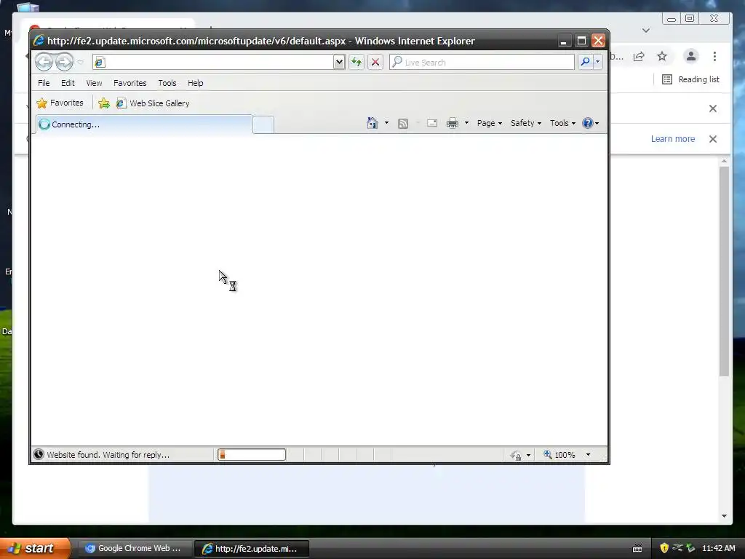Screen dimensions: 745x559
Task: Click the page loading progress bar
Action: (252, 454)
